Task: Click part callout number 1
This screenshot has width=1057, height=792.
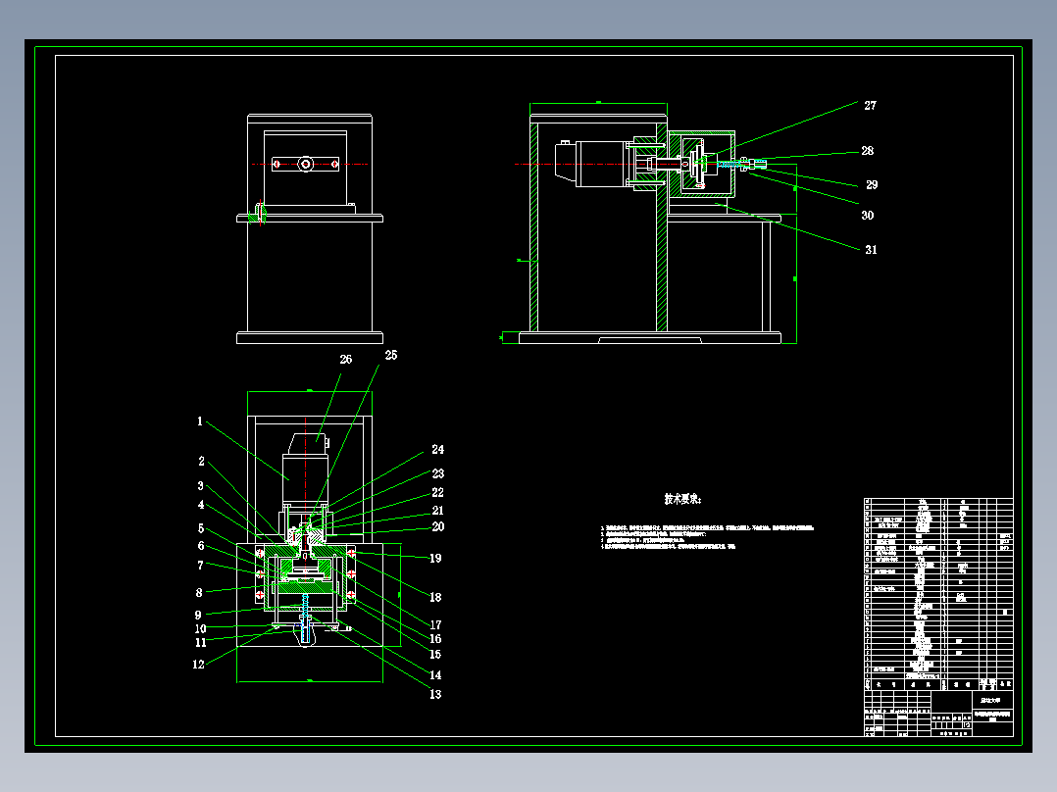Action: pyautogui.click(x=200, y=421)
